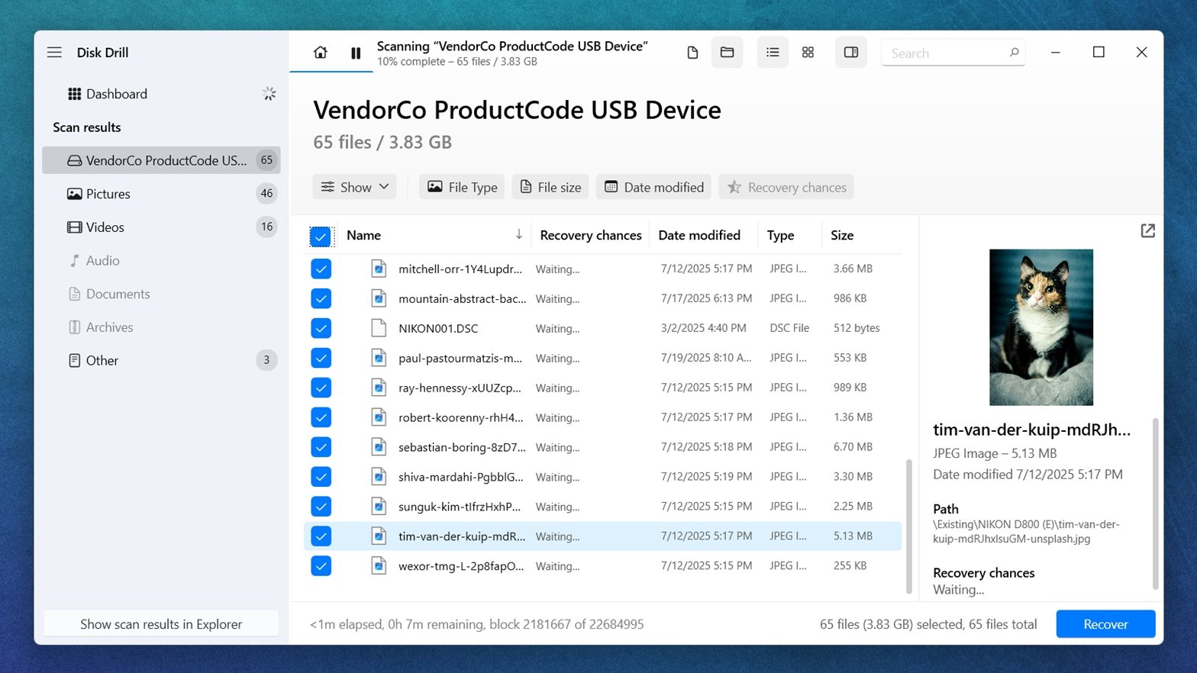Viewport: 1197px width, 673px height.
Task: Uncheck paul-pastourmatzis file checkbox
Action: tap(321, 358)
